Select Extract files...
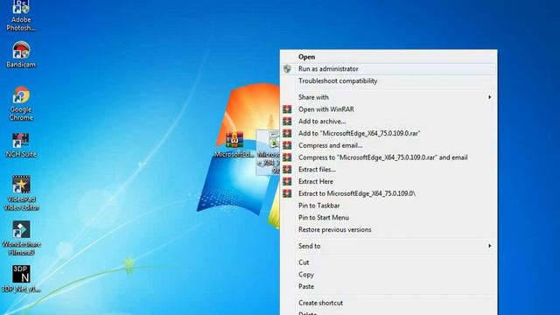The image size is (560, 315). click(x=388, y=169)
